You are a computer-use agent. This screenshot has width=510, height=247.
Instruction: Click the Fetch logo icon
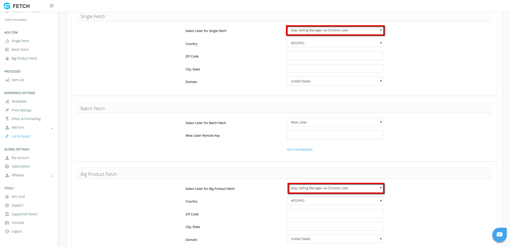click(x=7, y=6)
